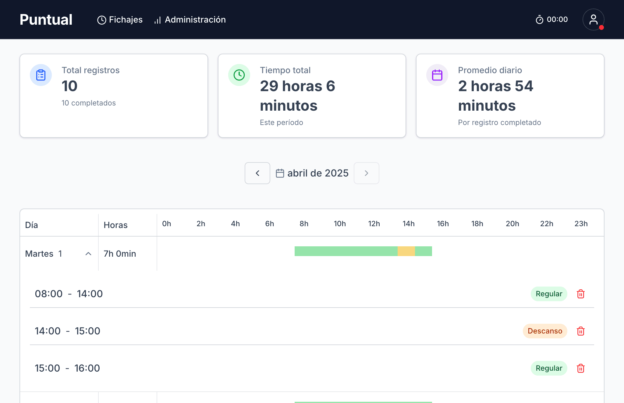Click the timer icon showing 00:00
This screenshot has height=403, width=624.
coord(539,19)
